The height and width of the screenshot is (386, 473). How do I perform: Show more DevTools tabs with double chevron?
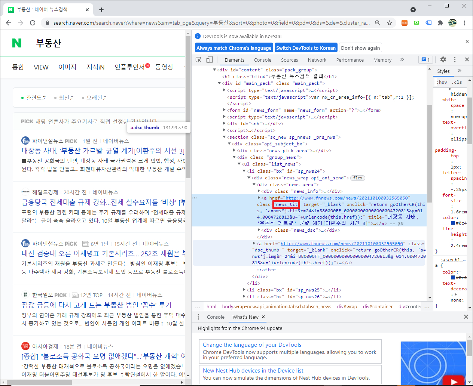click(402, 59)
